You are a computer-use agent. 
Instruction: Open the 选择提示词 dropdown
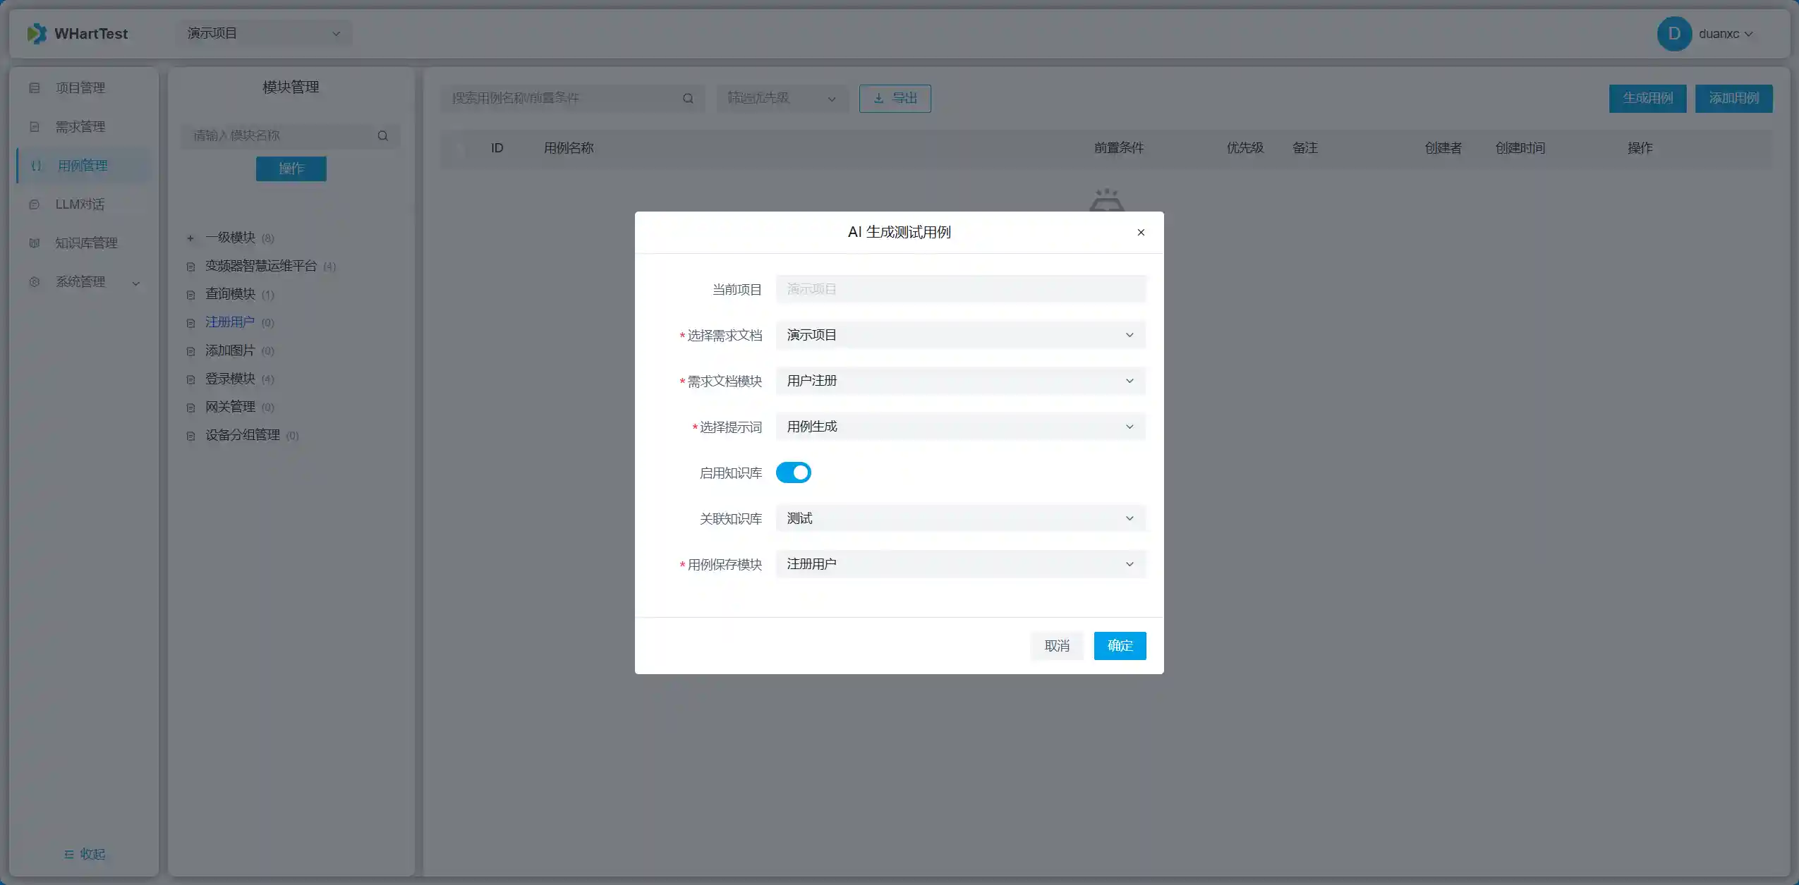[959, 427]
